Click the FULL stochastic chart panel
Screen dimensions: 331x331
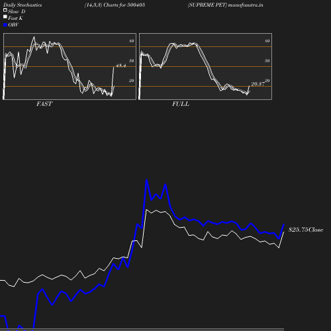pos(205,66)
